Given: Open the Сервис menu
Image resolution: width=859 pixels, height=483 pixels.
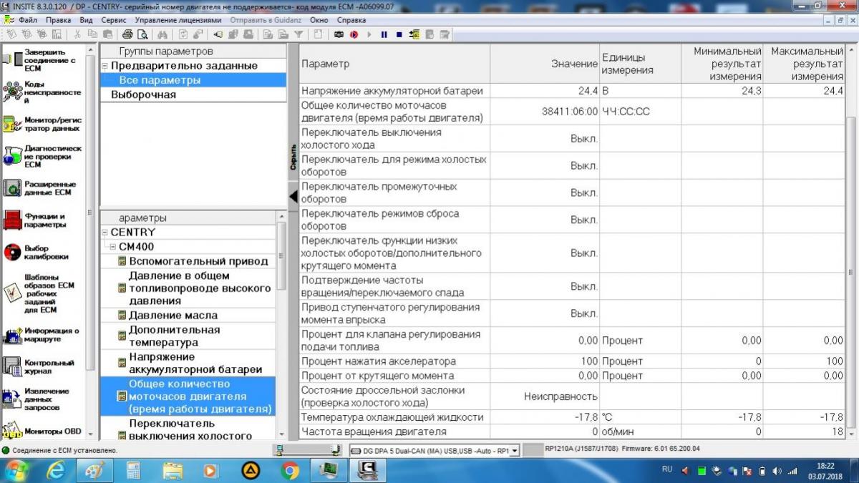Looking at the screenshot, I should coord(114,20).
